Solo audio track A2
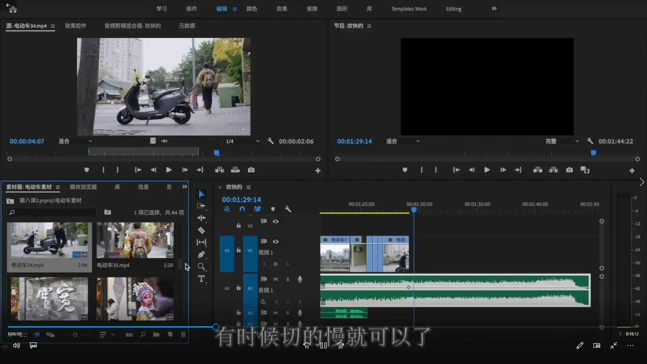The width and height of the screenshot is (647, 364). [x=288, y=312]
